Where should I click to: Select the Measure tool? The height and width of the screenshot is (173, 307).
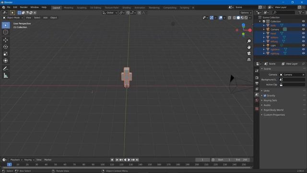[5, 75]
